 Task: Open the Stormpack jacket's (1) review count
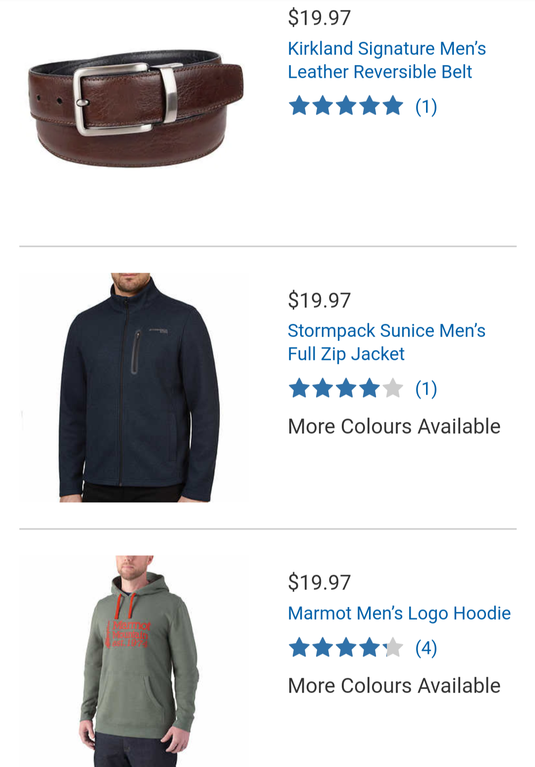426,389
